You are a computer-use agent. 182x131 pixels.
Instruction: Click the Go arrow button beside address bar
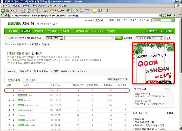(x=165, y=16)
